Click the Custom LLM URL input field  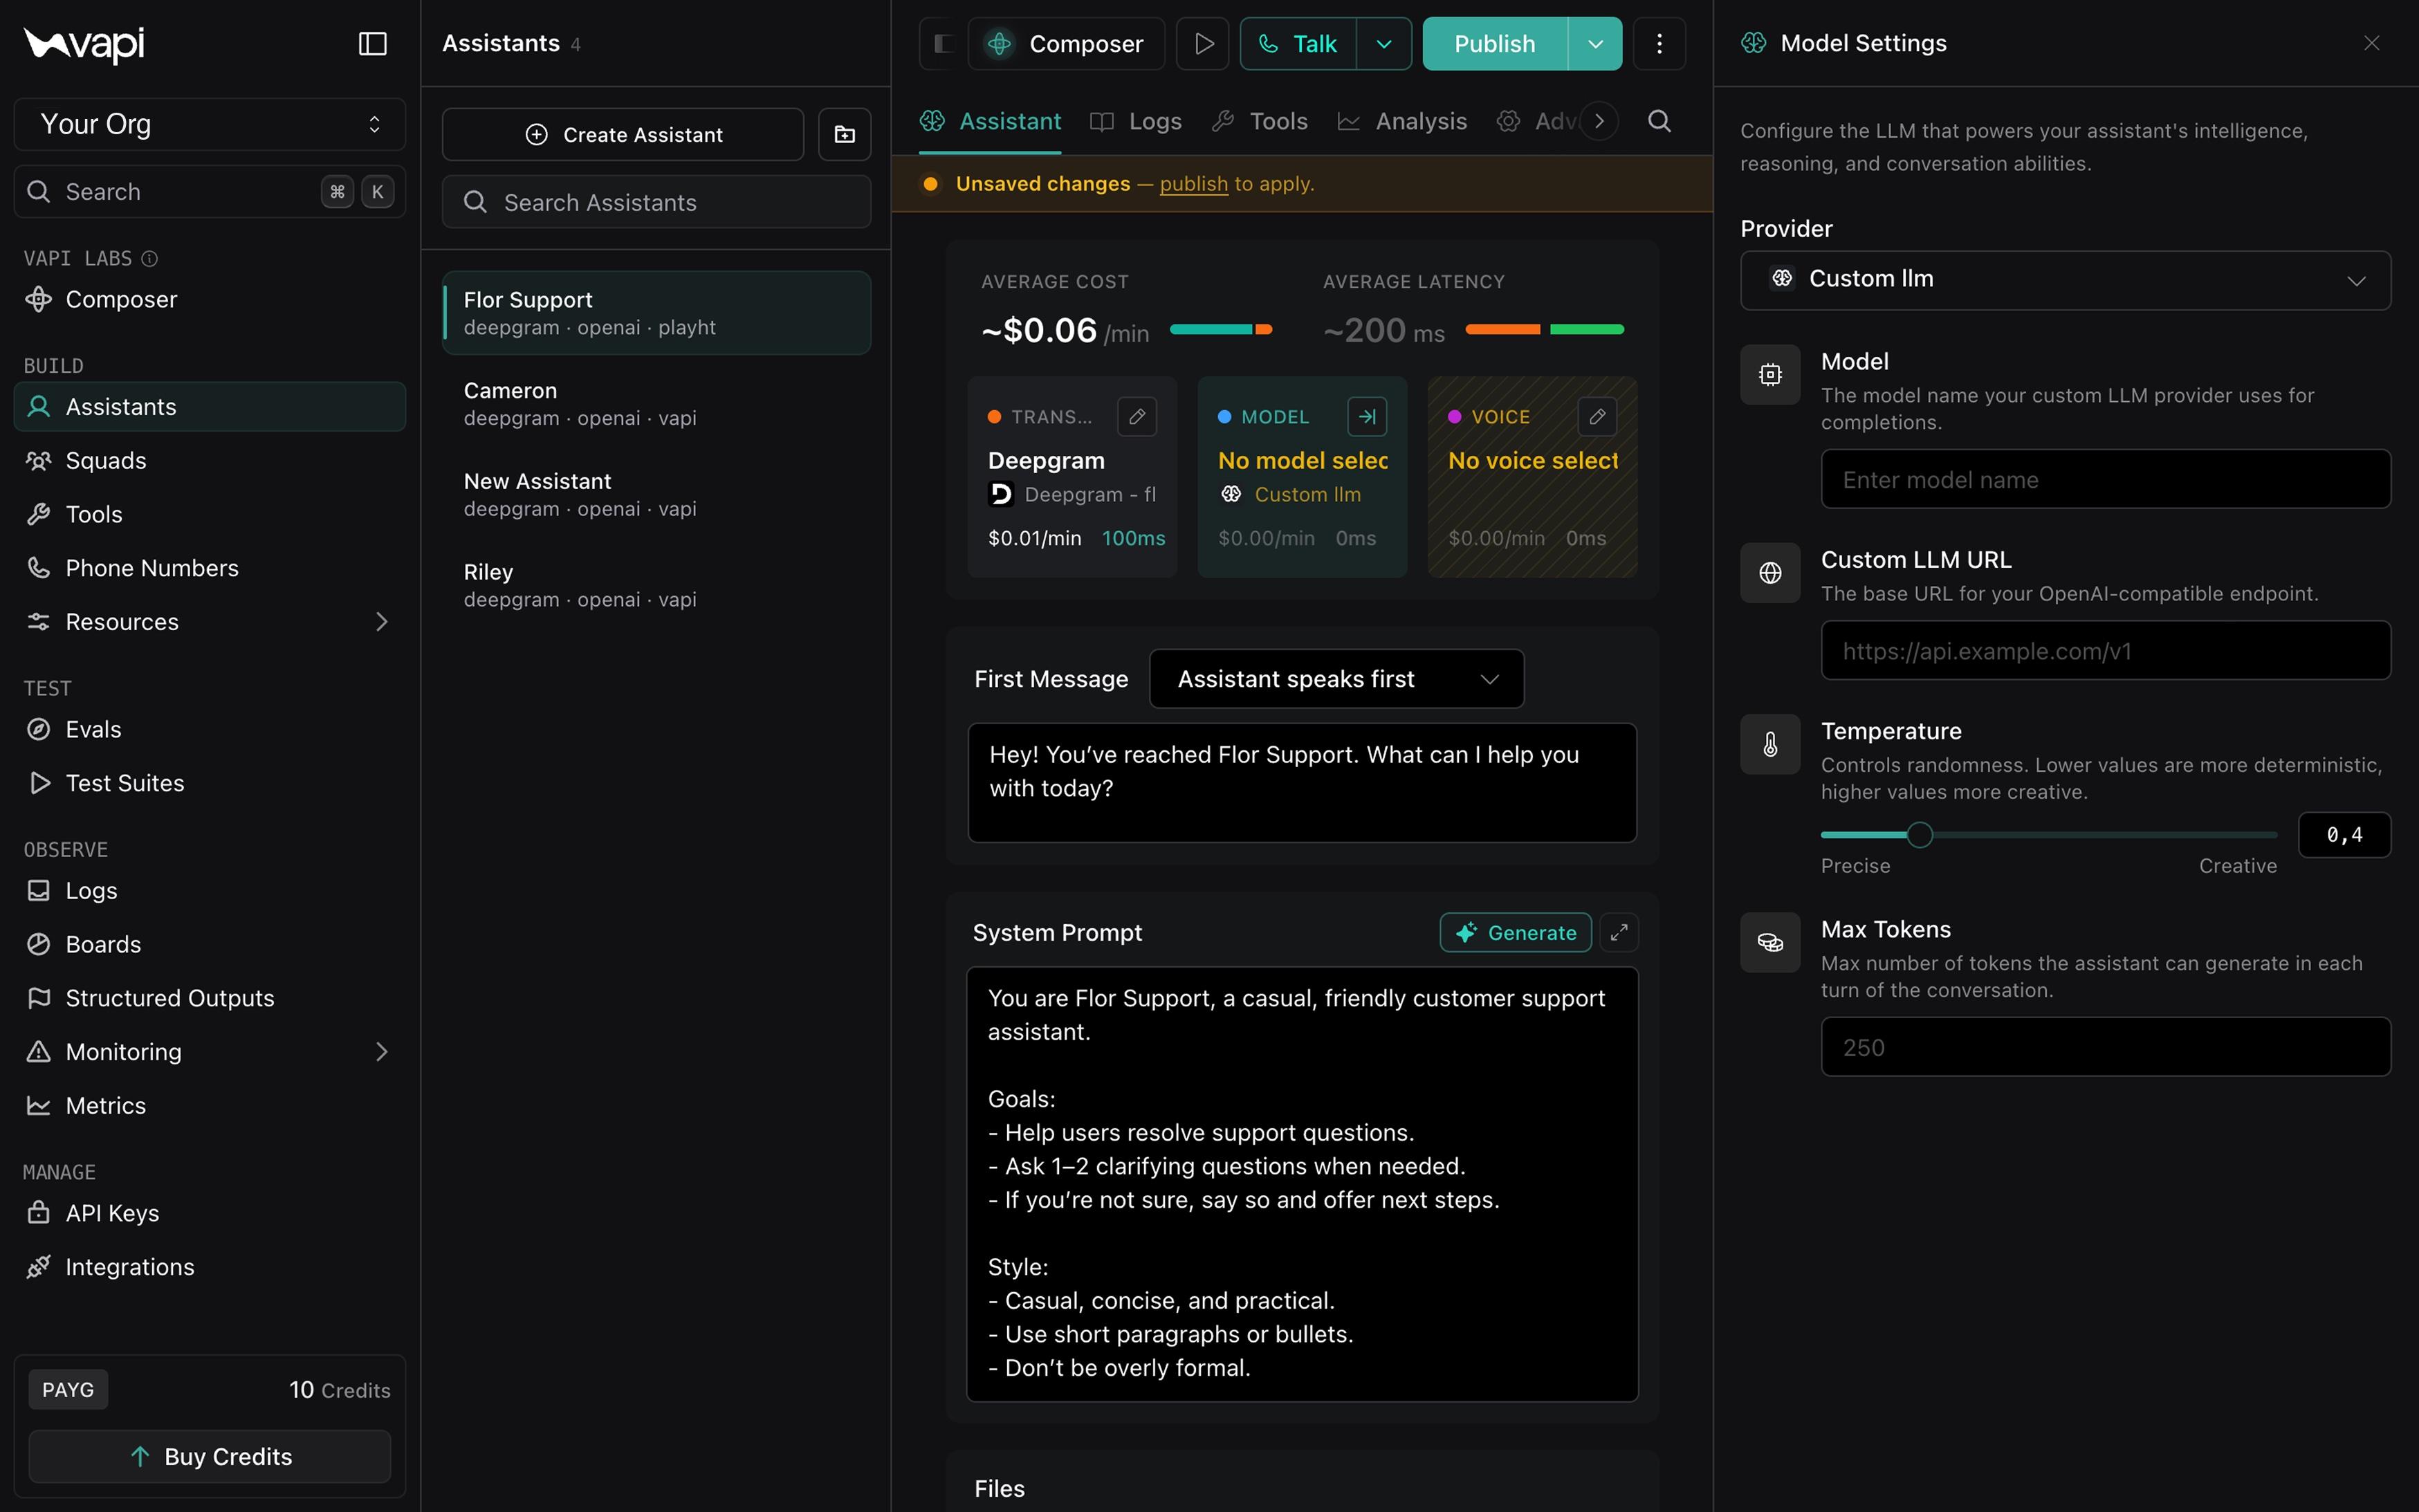[2105, 651]
